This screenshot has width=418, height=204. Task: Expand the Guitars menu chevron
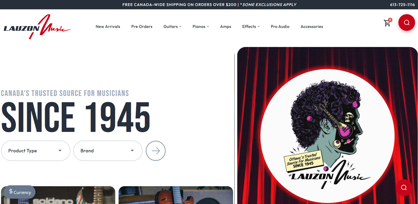180,27
